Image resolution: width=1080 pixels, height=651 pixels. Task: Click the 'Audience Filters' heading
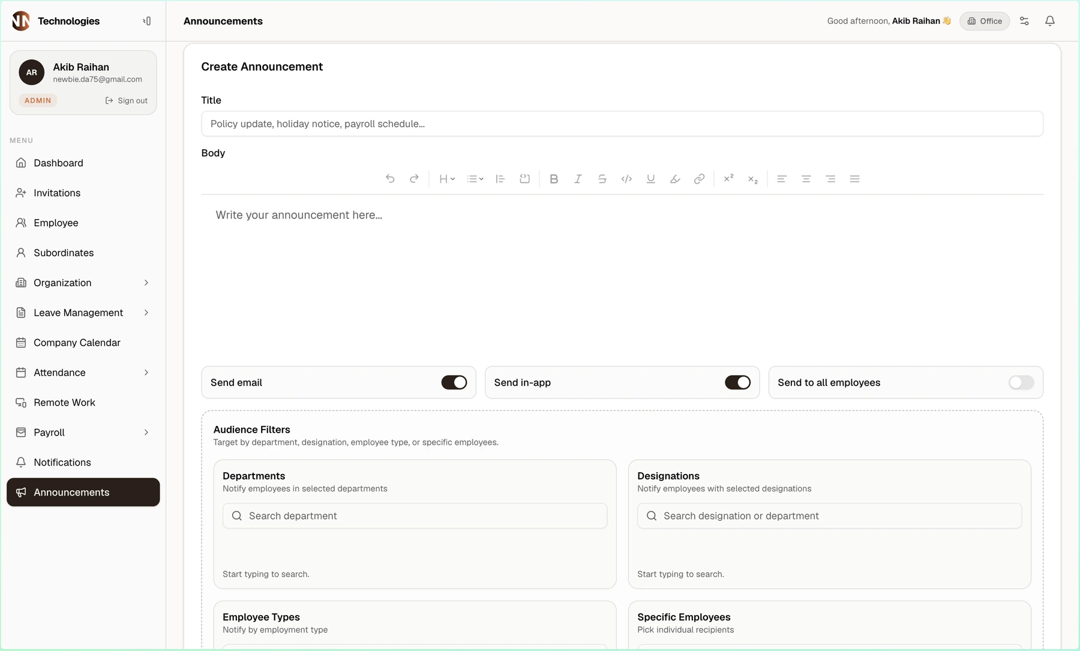click(252, 430)
